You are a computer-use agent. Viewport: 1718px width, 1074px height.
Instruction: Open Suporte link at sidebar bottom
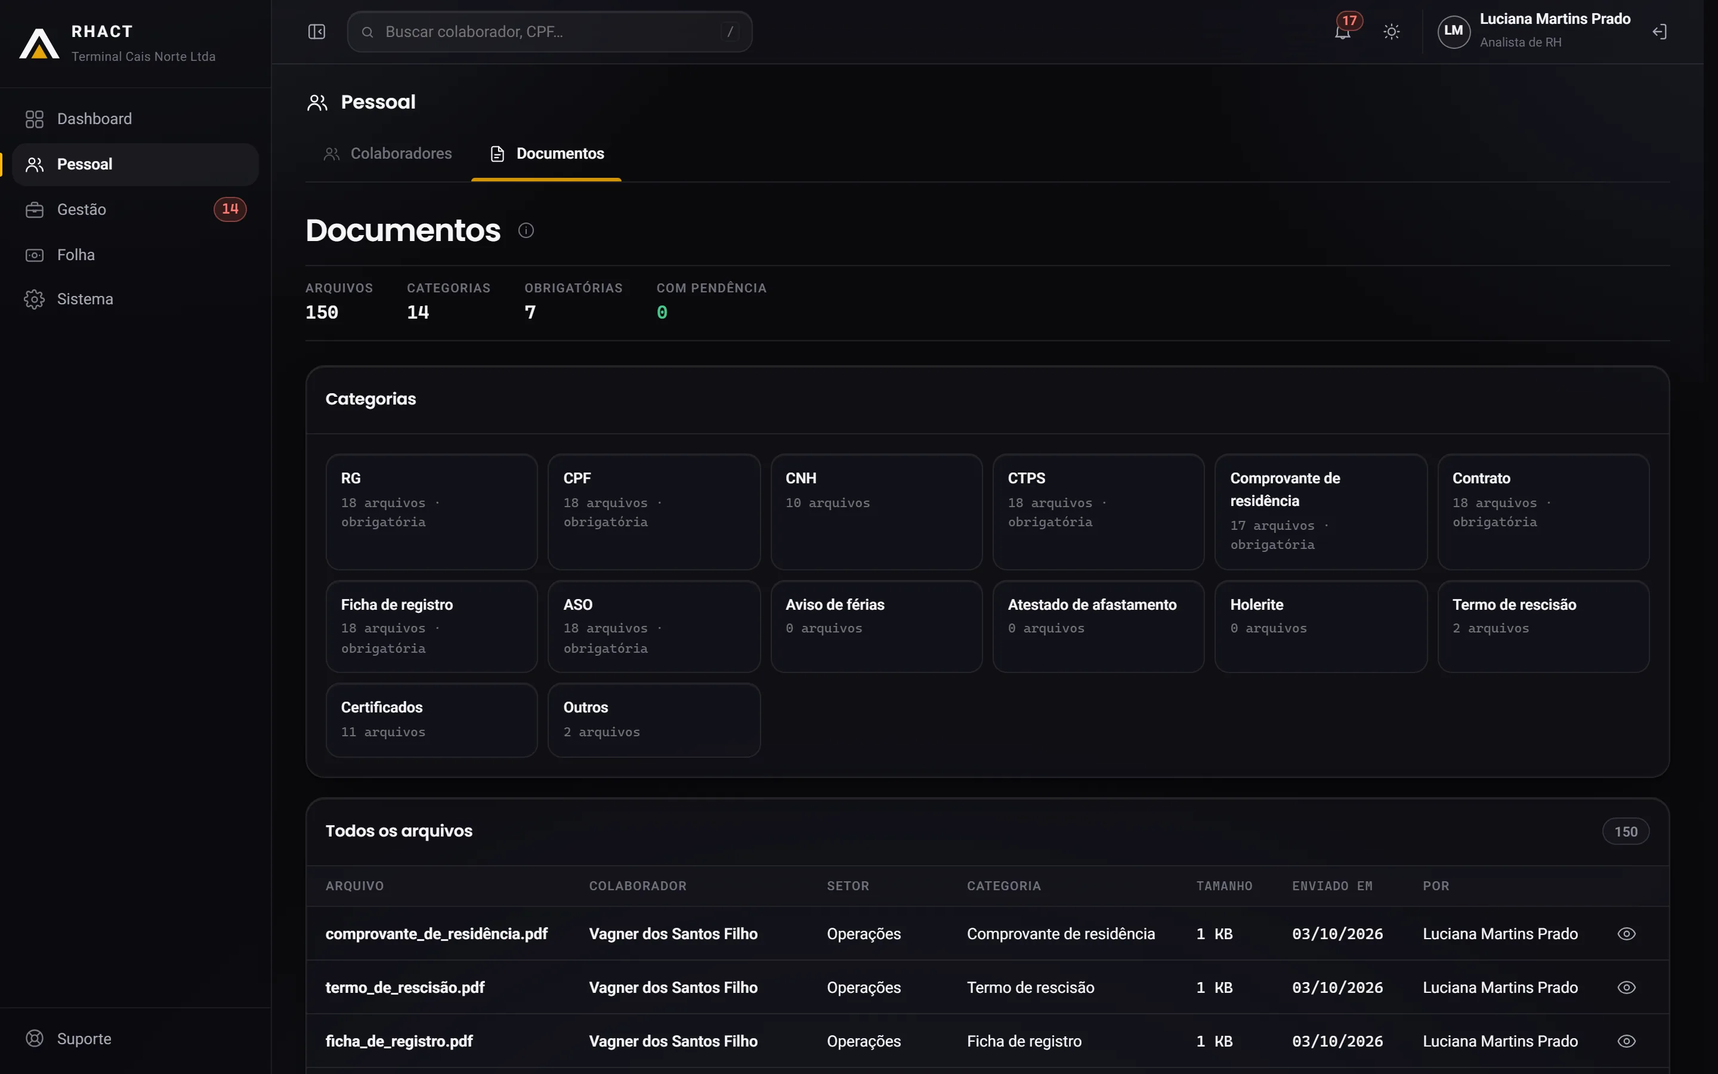tap(135, 1038)
